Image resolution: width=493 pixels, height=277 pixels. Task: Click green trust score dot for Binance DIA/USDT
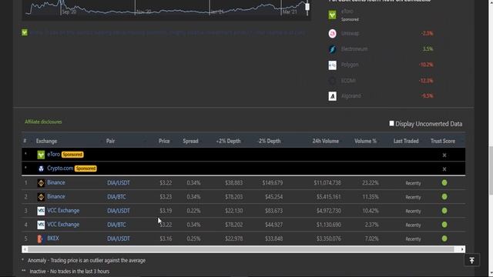pos(444,183)
